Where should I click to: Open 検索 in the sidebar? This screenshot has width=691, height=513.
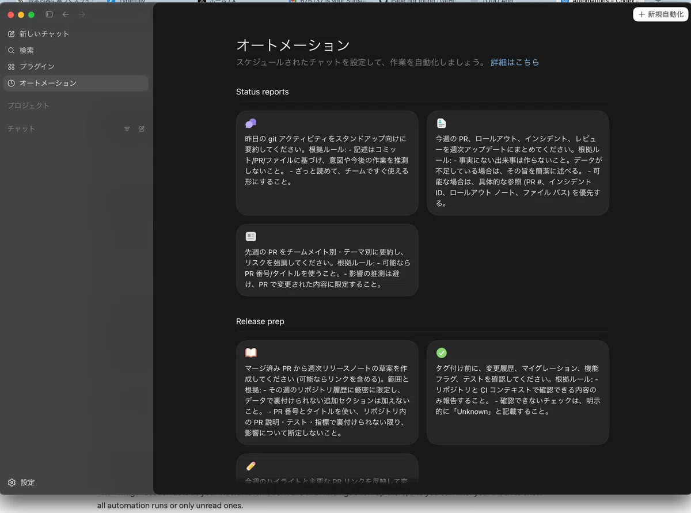75,50
